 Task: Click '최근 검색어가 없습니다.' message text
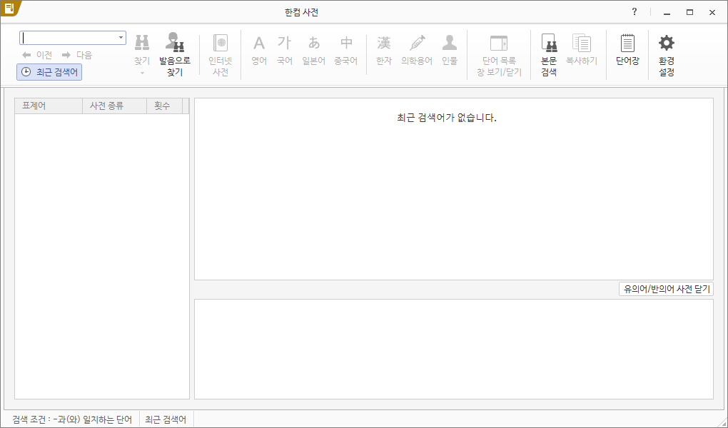pyautogui.click(x=447, y=118)
